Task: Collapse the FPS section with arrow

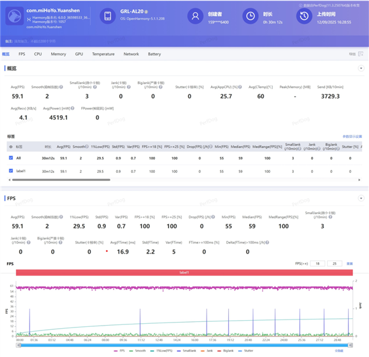Action: click(361, 199)
